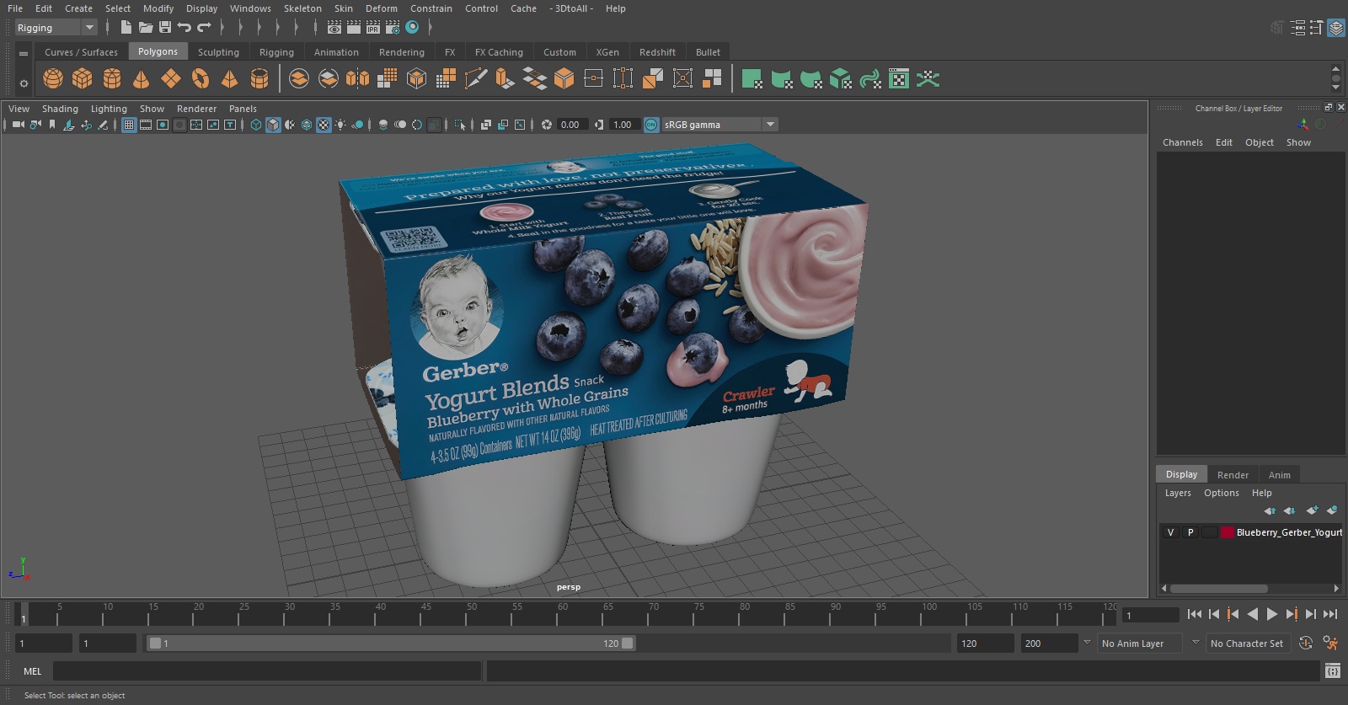The width and height of the screenshot is (1348, 705).
Task: Create a polygon pipe from the shelf
Action: point(259,79)
